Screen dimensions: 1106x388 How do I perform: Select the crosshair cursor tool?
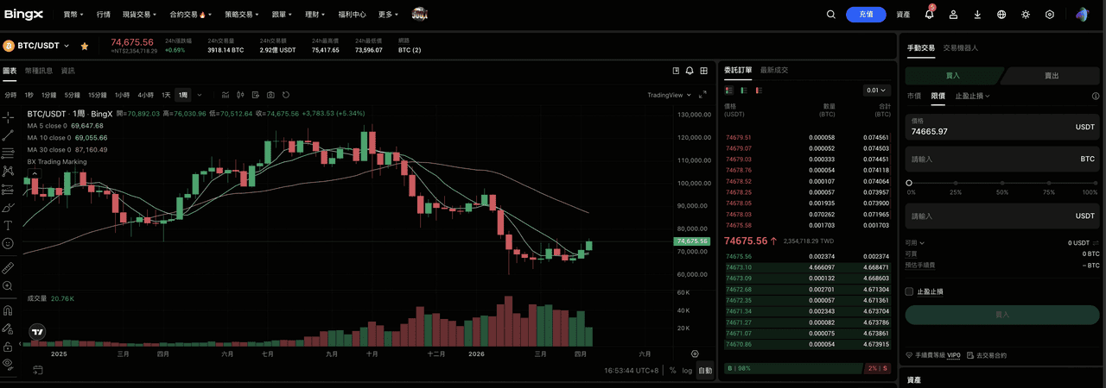tap(8, 116)
